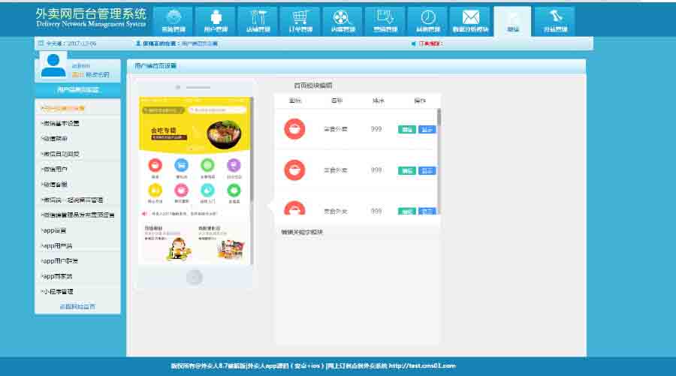Open the gear-icon system management tab
The image size is (676, 376).
click(173, 21)
